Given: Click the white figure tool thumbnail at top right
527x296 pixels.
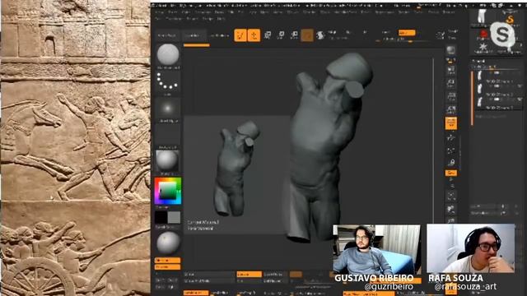Looking at the screenshot, I should 483,16.
